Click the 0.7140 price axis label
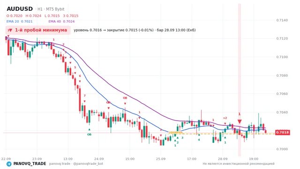The height and width of the screenshot is (169, 300). point(282,20)
